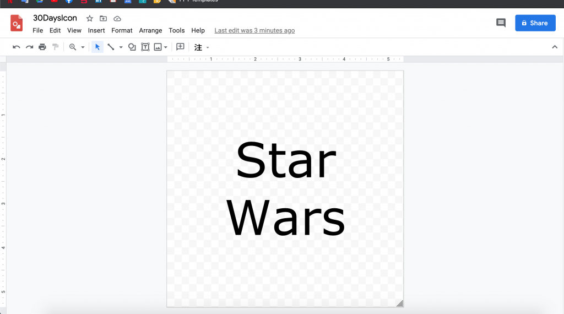Open the Edit menu

[x=55, y=30]
